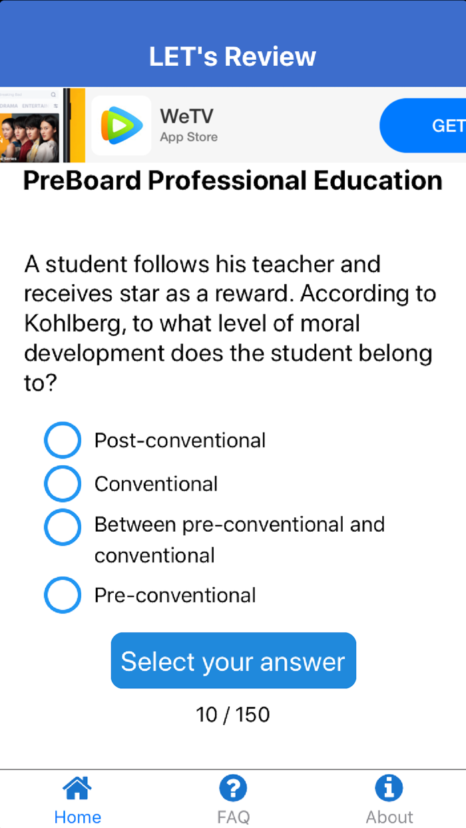Open FAQ using the question mark icon

point(233,787)
